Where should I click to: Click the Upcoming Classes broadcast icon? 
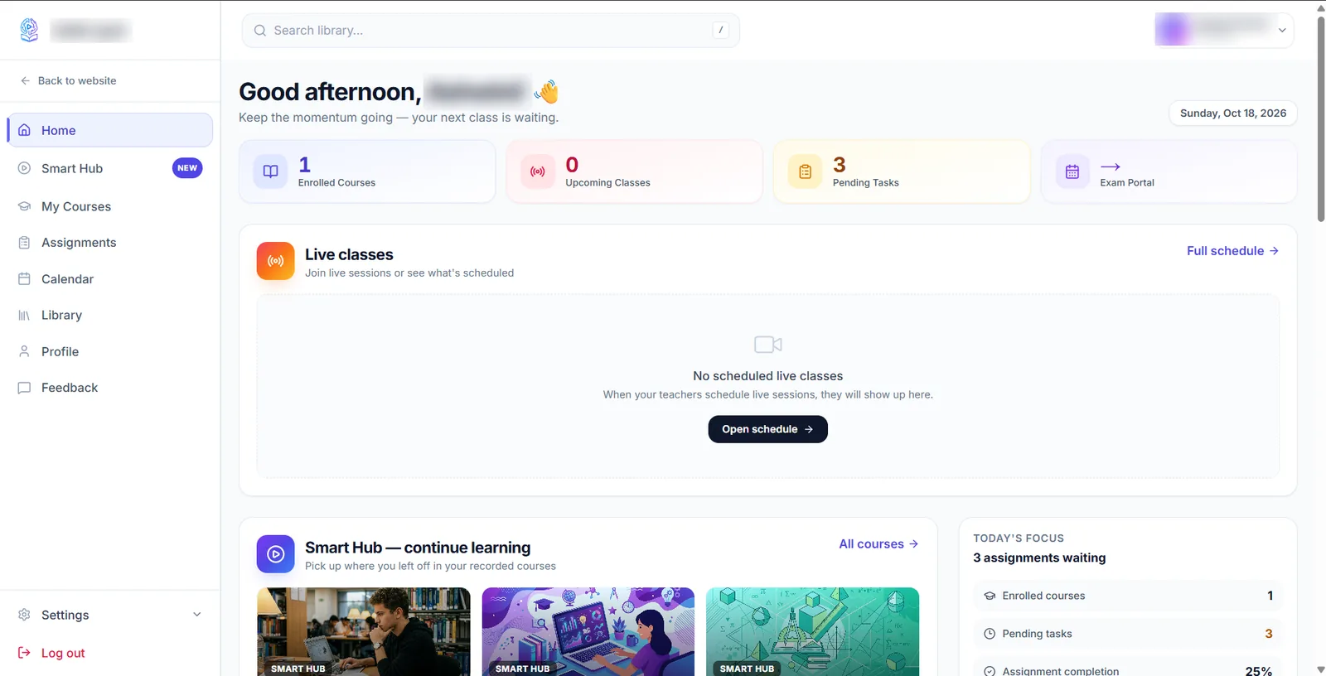click(x=538, y=171)
